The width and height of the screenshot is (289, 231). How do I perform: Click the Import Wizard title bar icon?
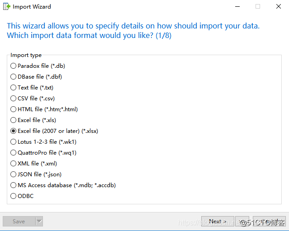point(7,7)
